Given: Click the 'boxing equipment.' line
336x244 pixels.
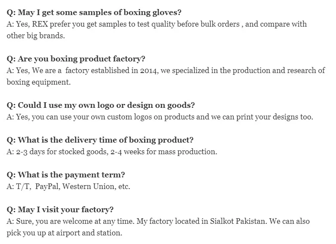Looking at the screenshot, I should [38, 82].
